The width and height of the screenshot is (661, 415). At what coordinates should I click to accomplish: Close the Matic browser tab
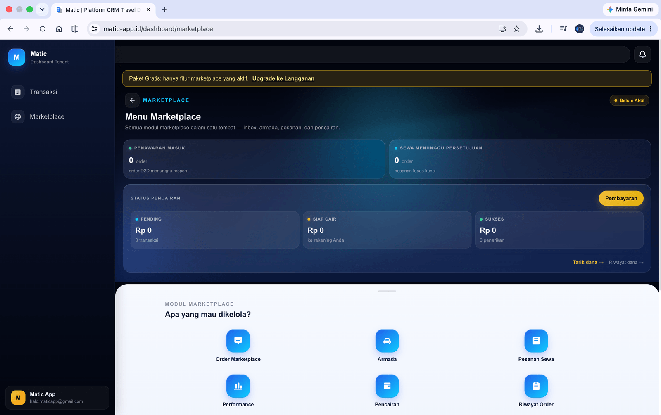pos(148,9)
